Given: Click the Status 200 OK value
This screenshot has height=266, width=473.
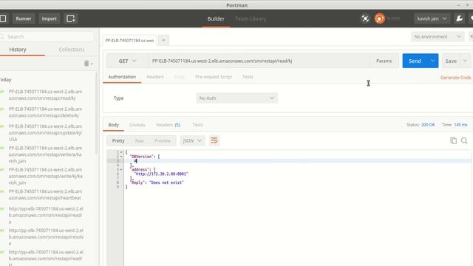Looking at the screenshot, I should point(428,125).
